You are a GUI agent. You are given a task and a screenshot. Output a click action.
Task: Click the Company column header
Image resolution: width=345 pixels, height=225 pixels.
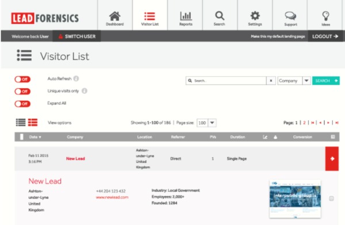click(75, 137)
